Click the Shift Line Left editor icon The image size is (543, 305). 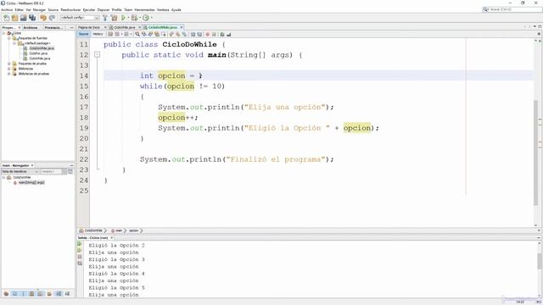click(x=193, y=34)
